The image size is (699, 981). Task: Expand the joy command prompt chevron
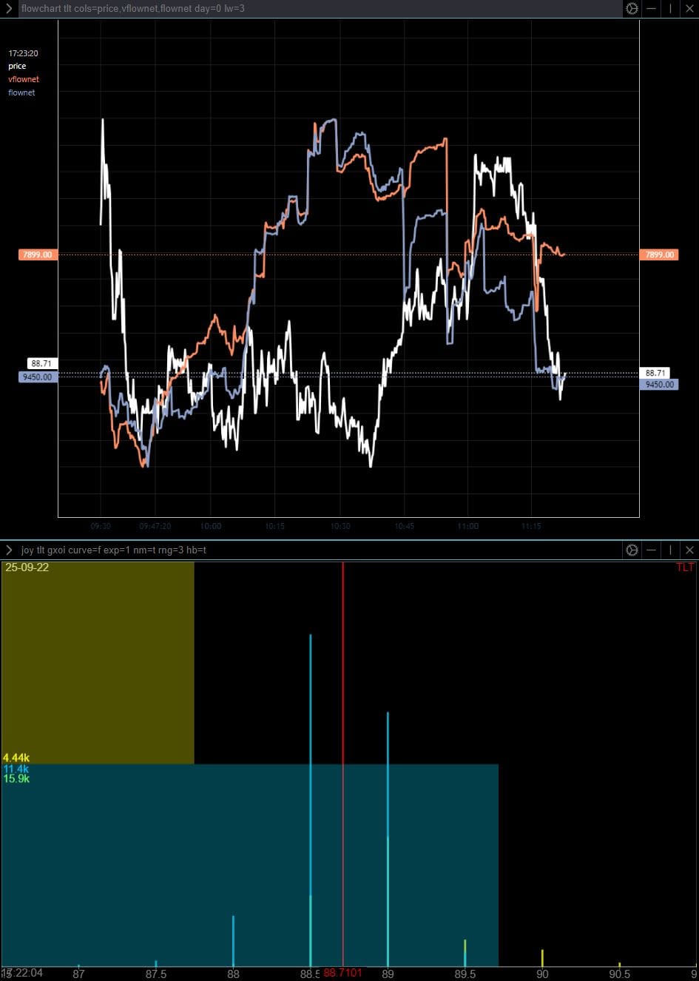tap(9, 550)
